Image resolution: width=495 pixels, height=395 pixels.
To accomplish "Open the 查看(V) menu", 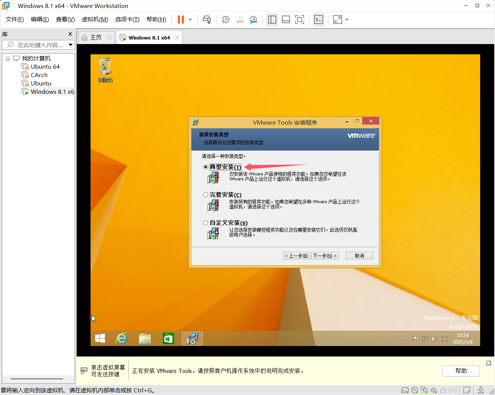I will click(x=65, y=19).
